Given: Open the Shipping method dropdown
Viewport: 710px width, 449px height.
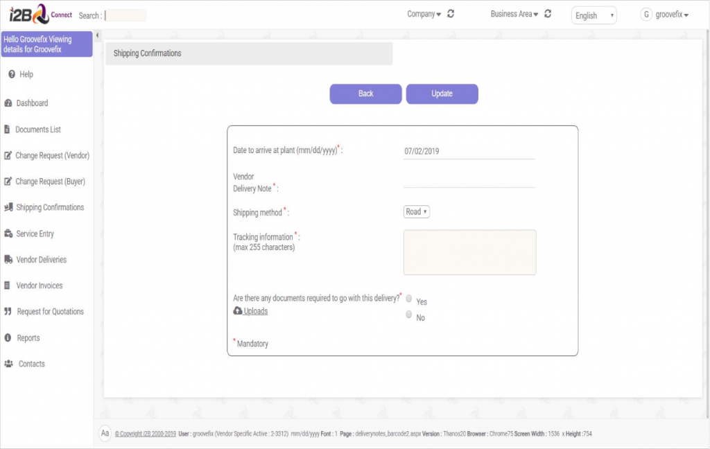Looking at the screenshot, I should click(416, 212).
